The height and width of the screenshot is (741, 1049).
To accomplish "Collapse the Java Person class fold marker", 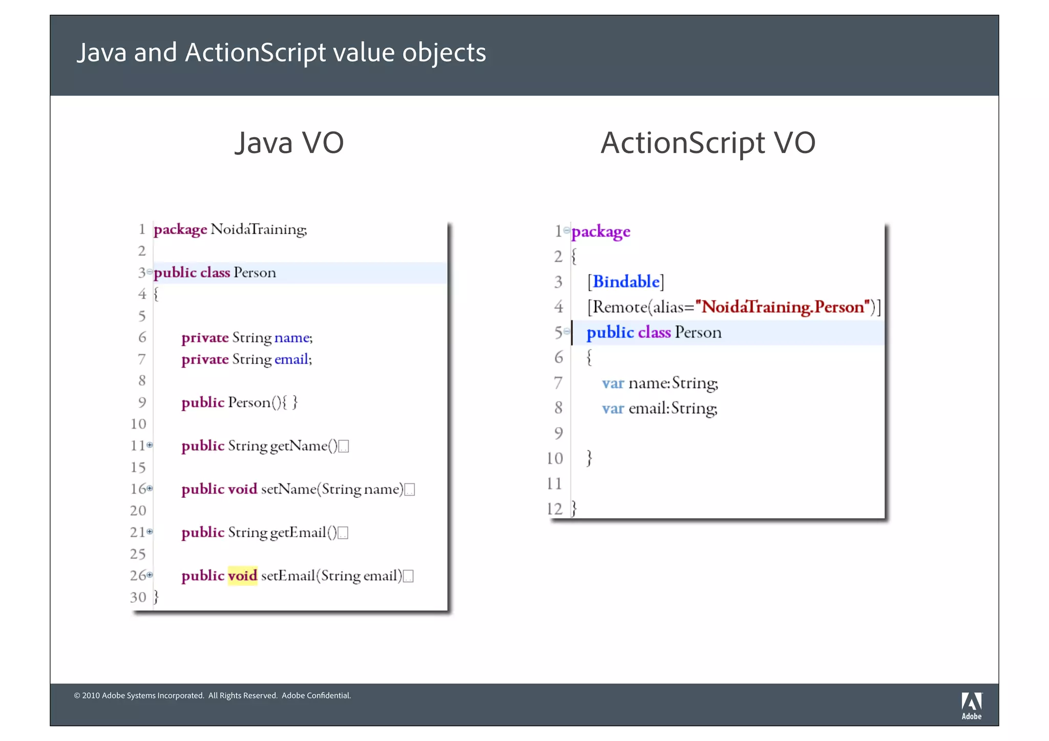I will click(150, 271).
